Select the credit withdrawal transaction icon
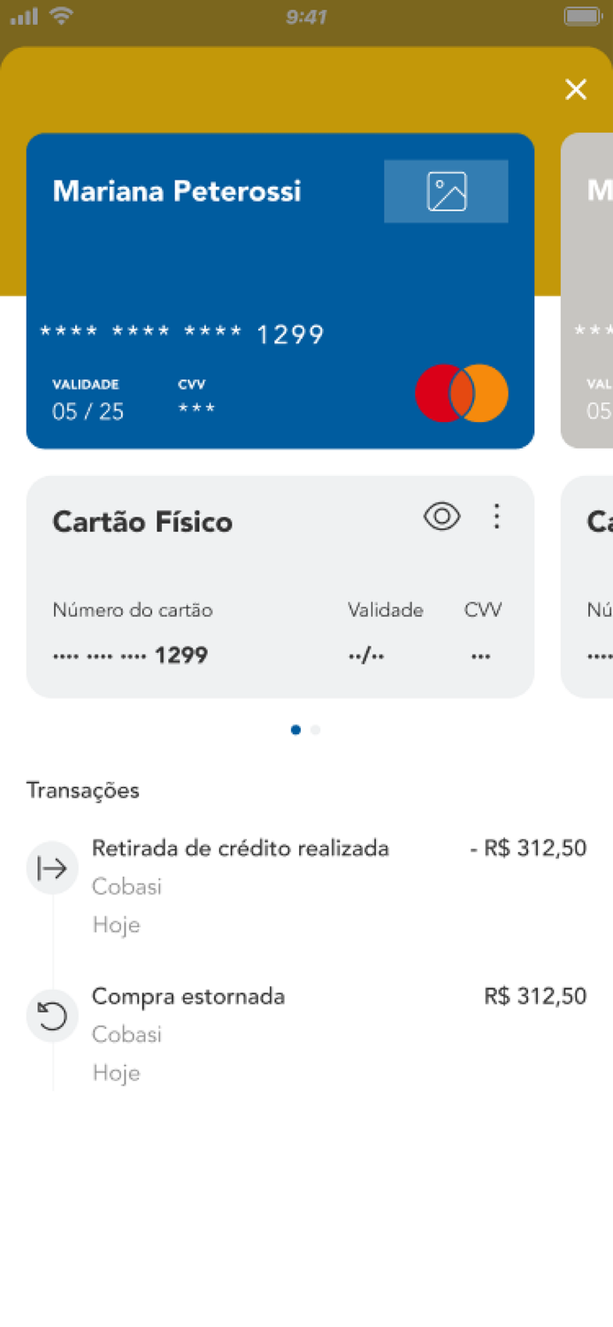Viewport: 613px width, 1327px height. (x=52, y=868)
